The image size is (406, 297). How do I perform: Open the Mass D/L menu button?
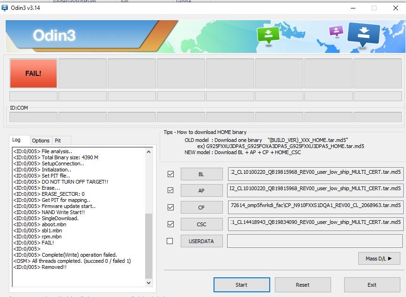coord(379,259)
